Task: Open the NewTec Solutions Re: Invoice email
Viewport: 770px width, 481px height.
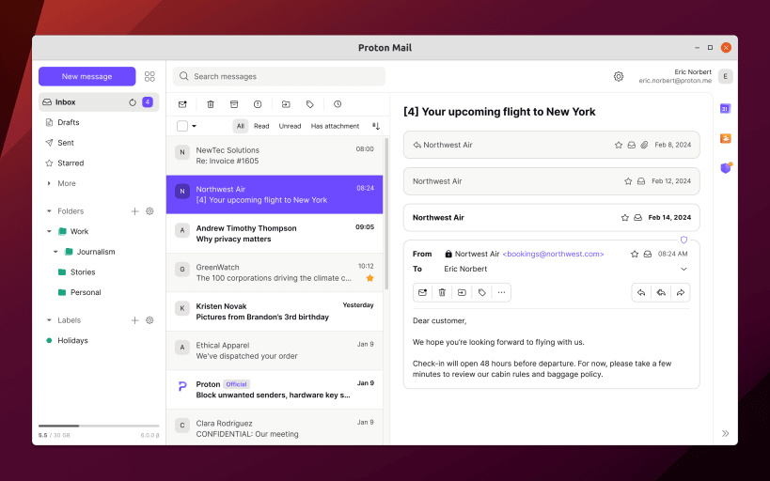Action: [275, 156]
